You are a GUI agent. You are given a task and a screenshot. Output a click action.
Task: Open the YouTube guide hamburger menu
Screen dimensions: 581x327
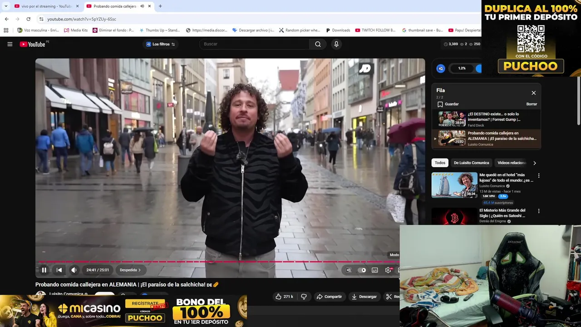coord(10,44)
